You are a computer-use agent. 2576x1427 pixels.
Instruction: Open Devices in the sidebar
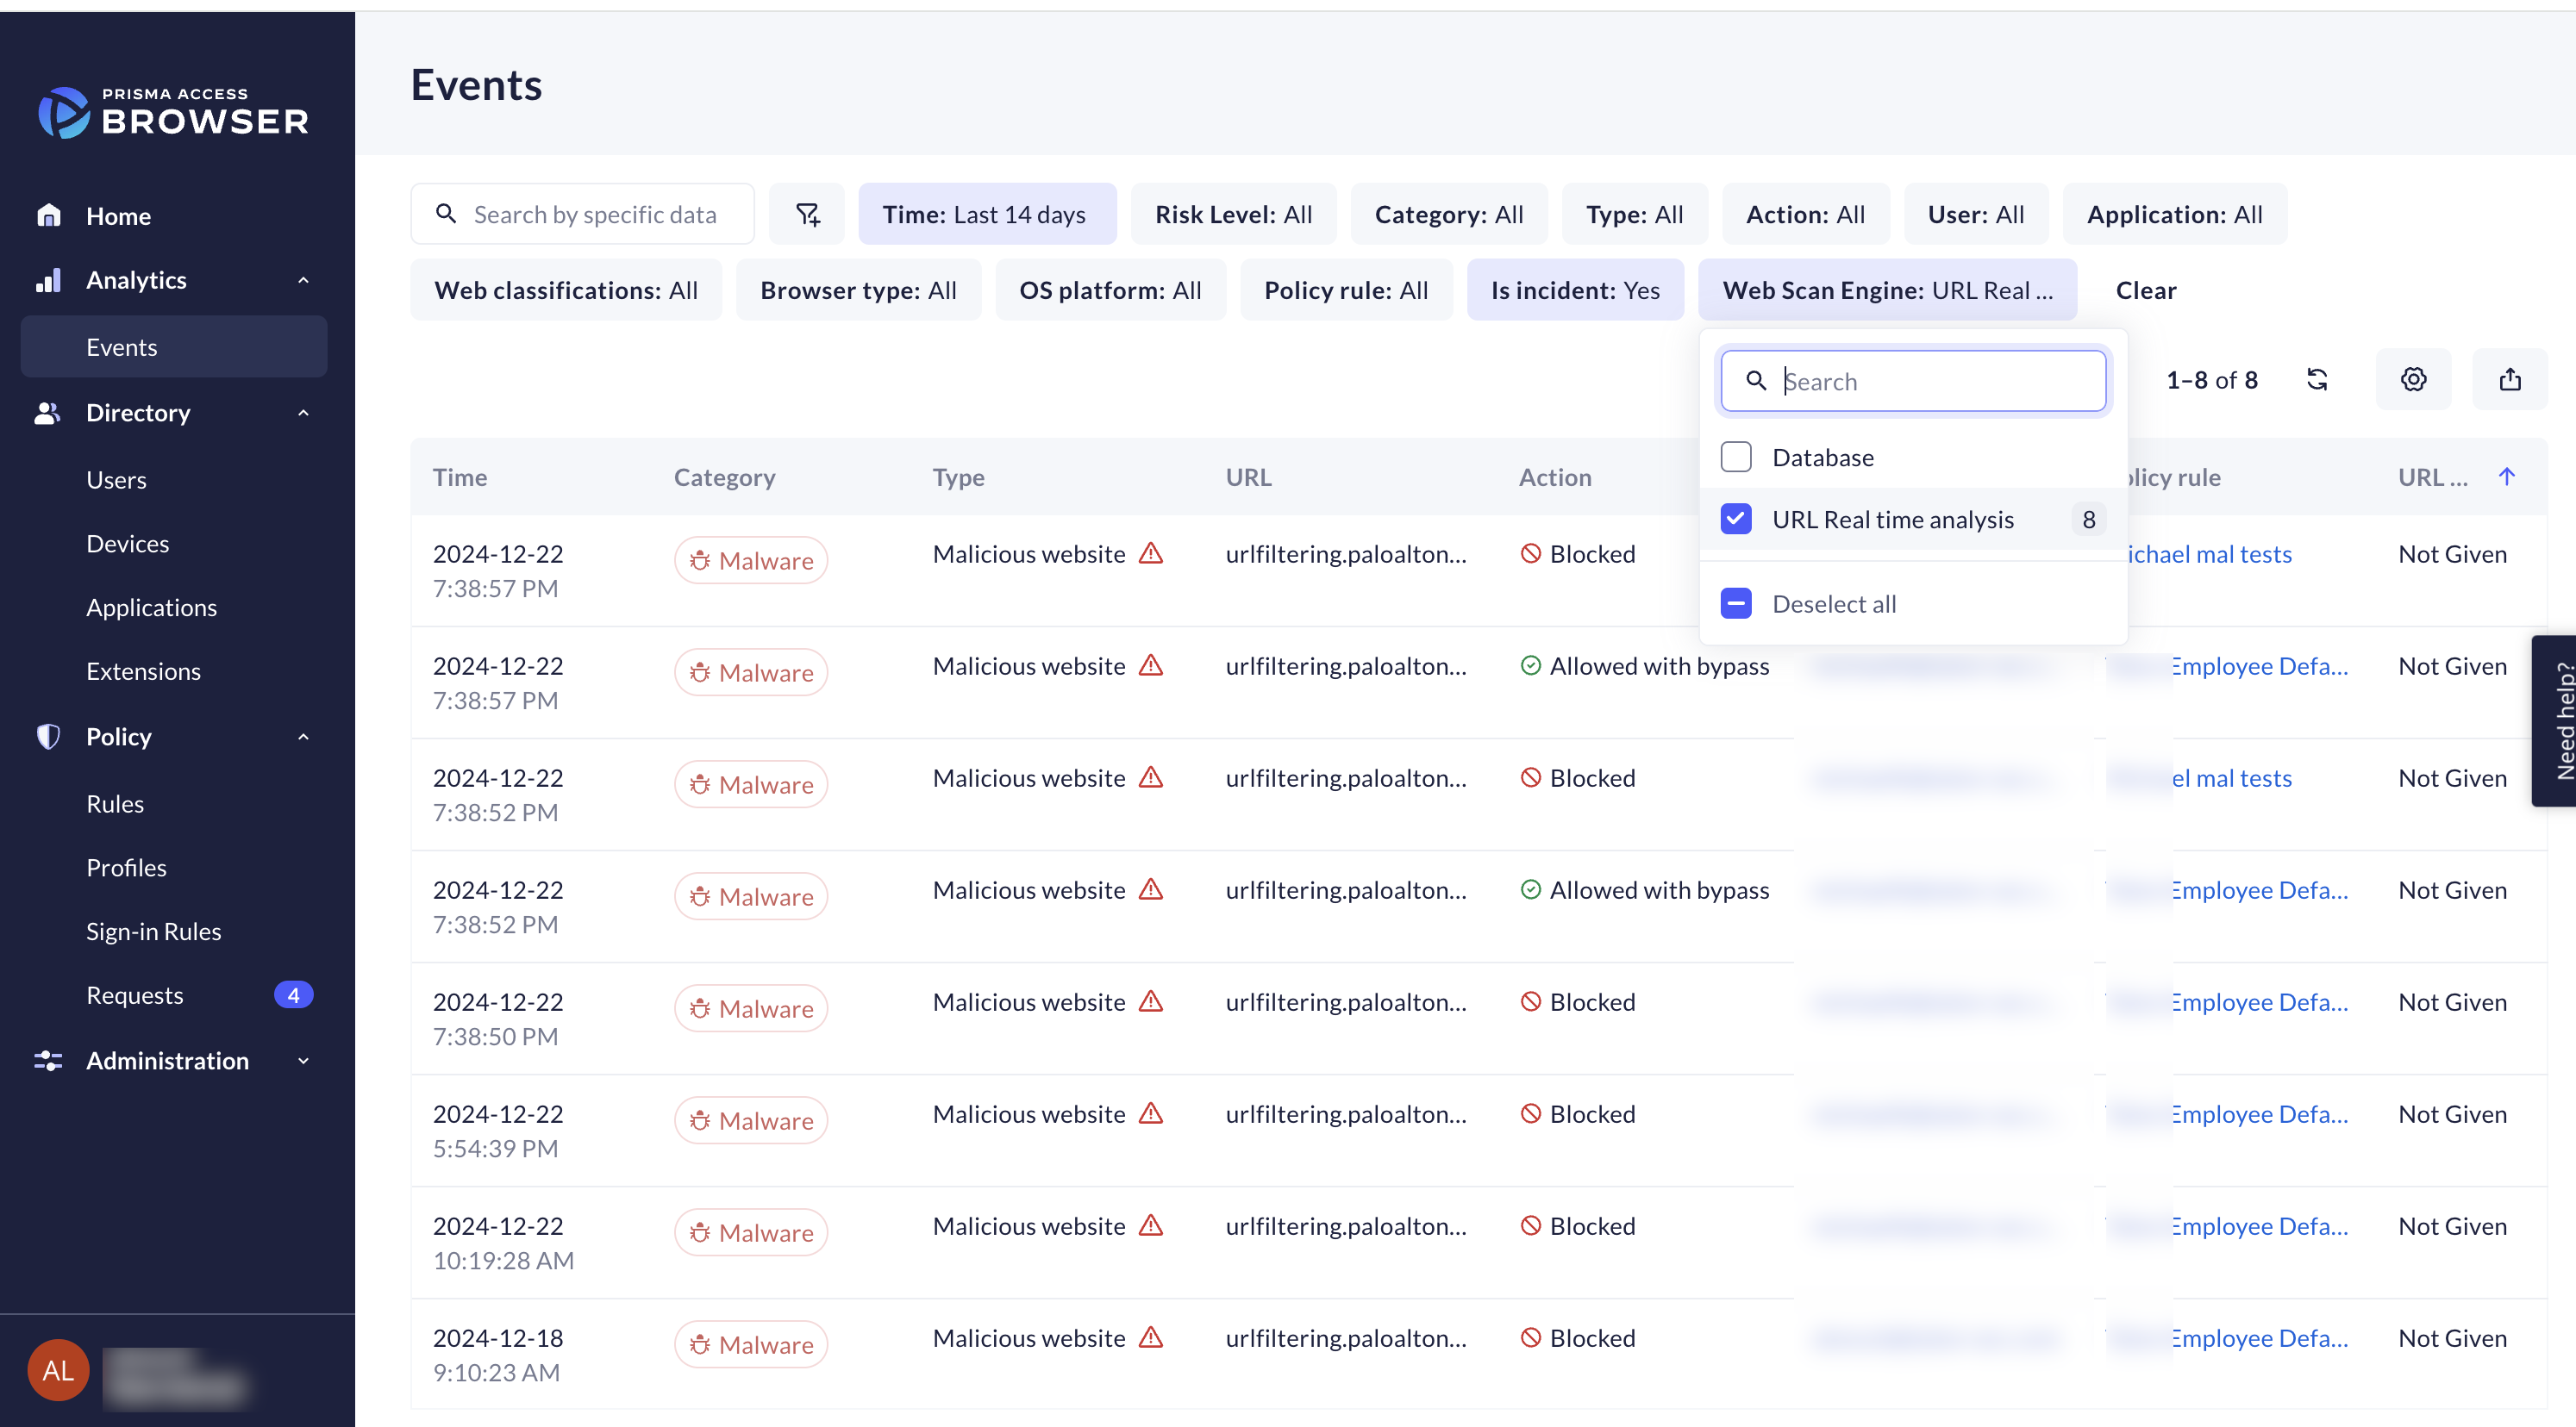(x=128, y=544)
